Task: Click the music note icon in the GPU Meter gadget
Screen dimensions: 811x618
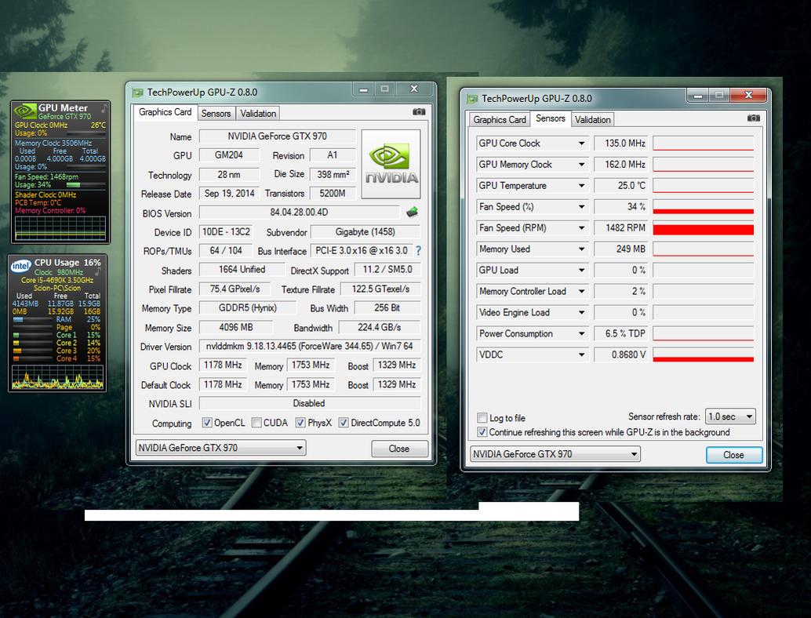Action: coord(104,108)
